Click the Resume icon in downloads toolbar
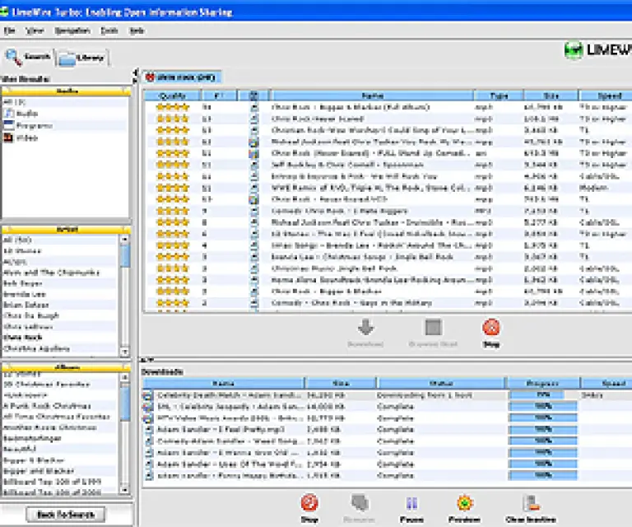The width and height of the screenshot is (632, 527). [360, 503]
